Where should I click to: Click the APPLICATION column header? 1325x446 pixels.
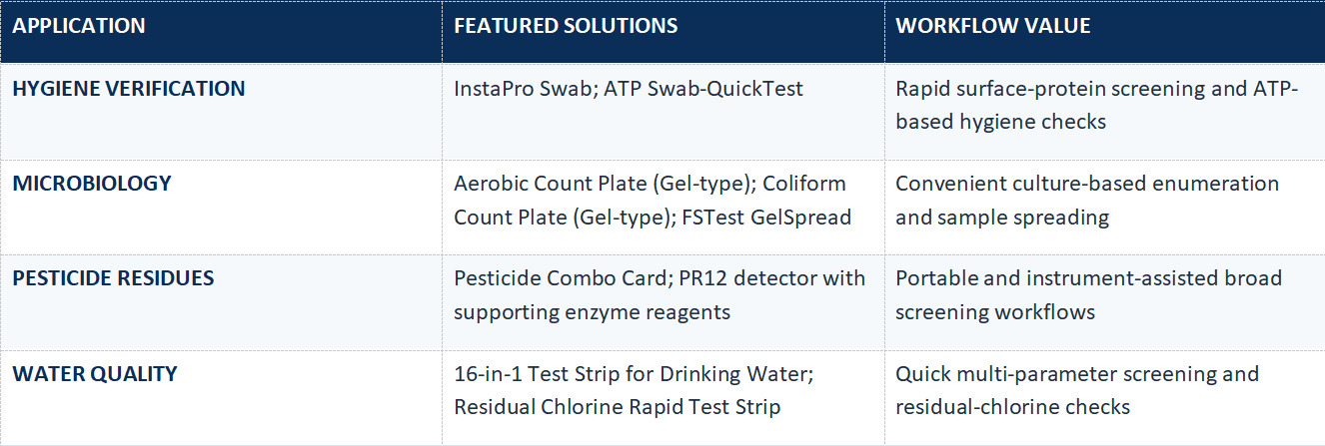(x=79, y=26)
